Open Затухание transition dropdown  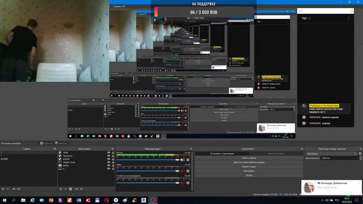point(331,154)
